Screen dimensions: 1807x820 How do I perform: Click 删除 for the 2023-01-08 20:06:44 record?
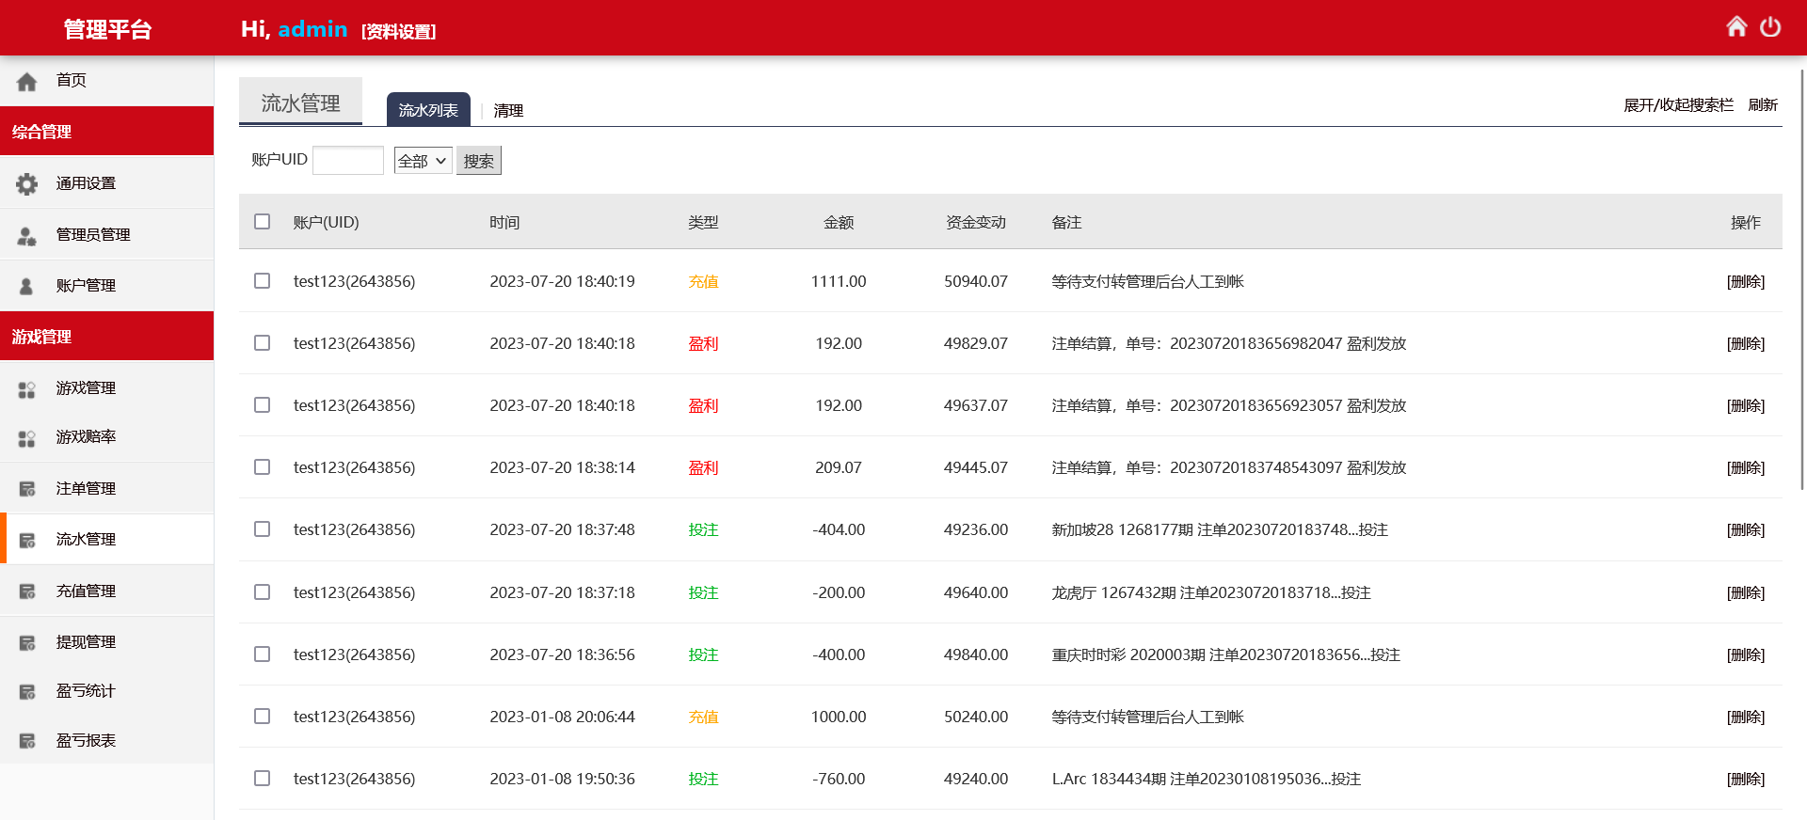(x=1745, y=717)
